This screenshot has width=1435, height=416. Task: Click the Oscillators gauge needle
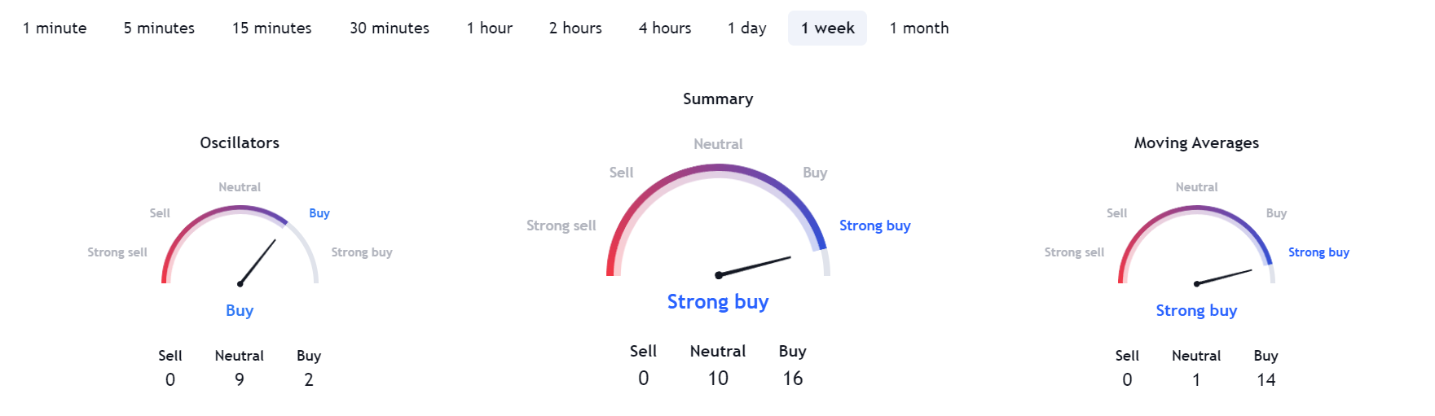coord(258,262)
